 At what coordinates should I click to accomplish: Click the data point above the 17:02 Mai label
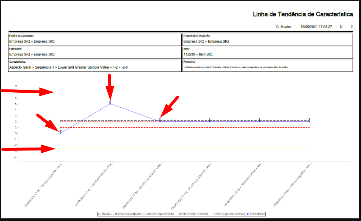160,121
